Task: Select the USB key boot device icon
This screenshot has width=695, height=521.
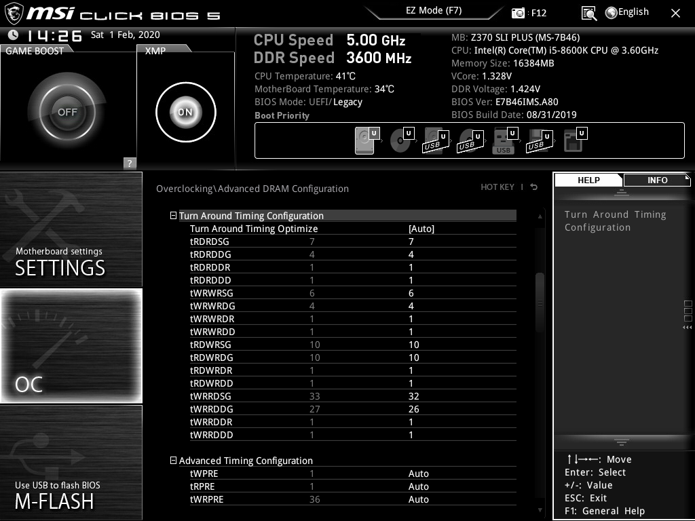Action: 505,141
